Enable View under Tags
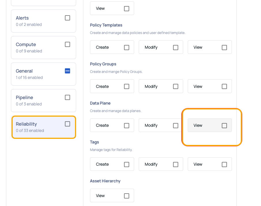 point(224,165)
